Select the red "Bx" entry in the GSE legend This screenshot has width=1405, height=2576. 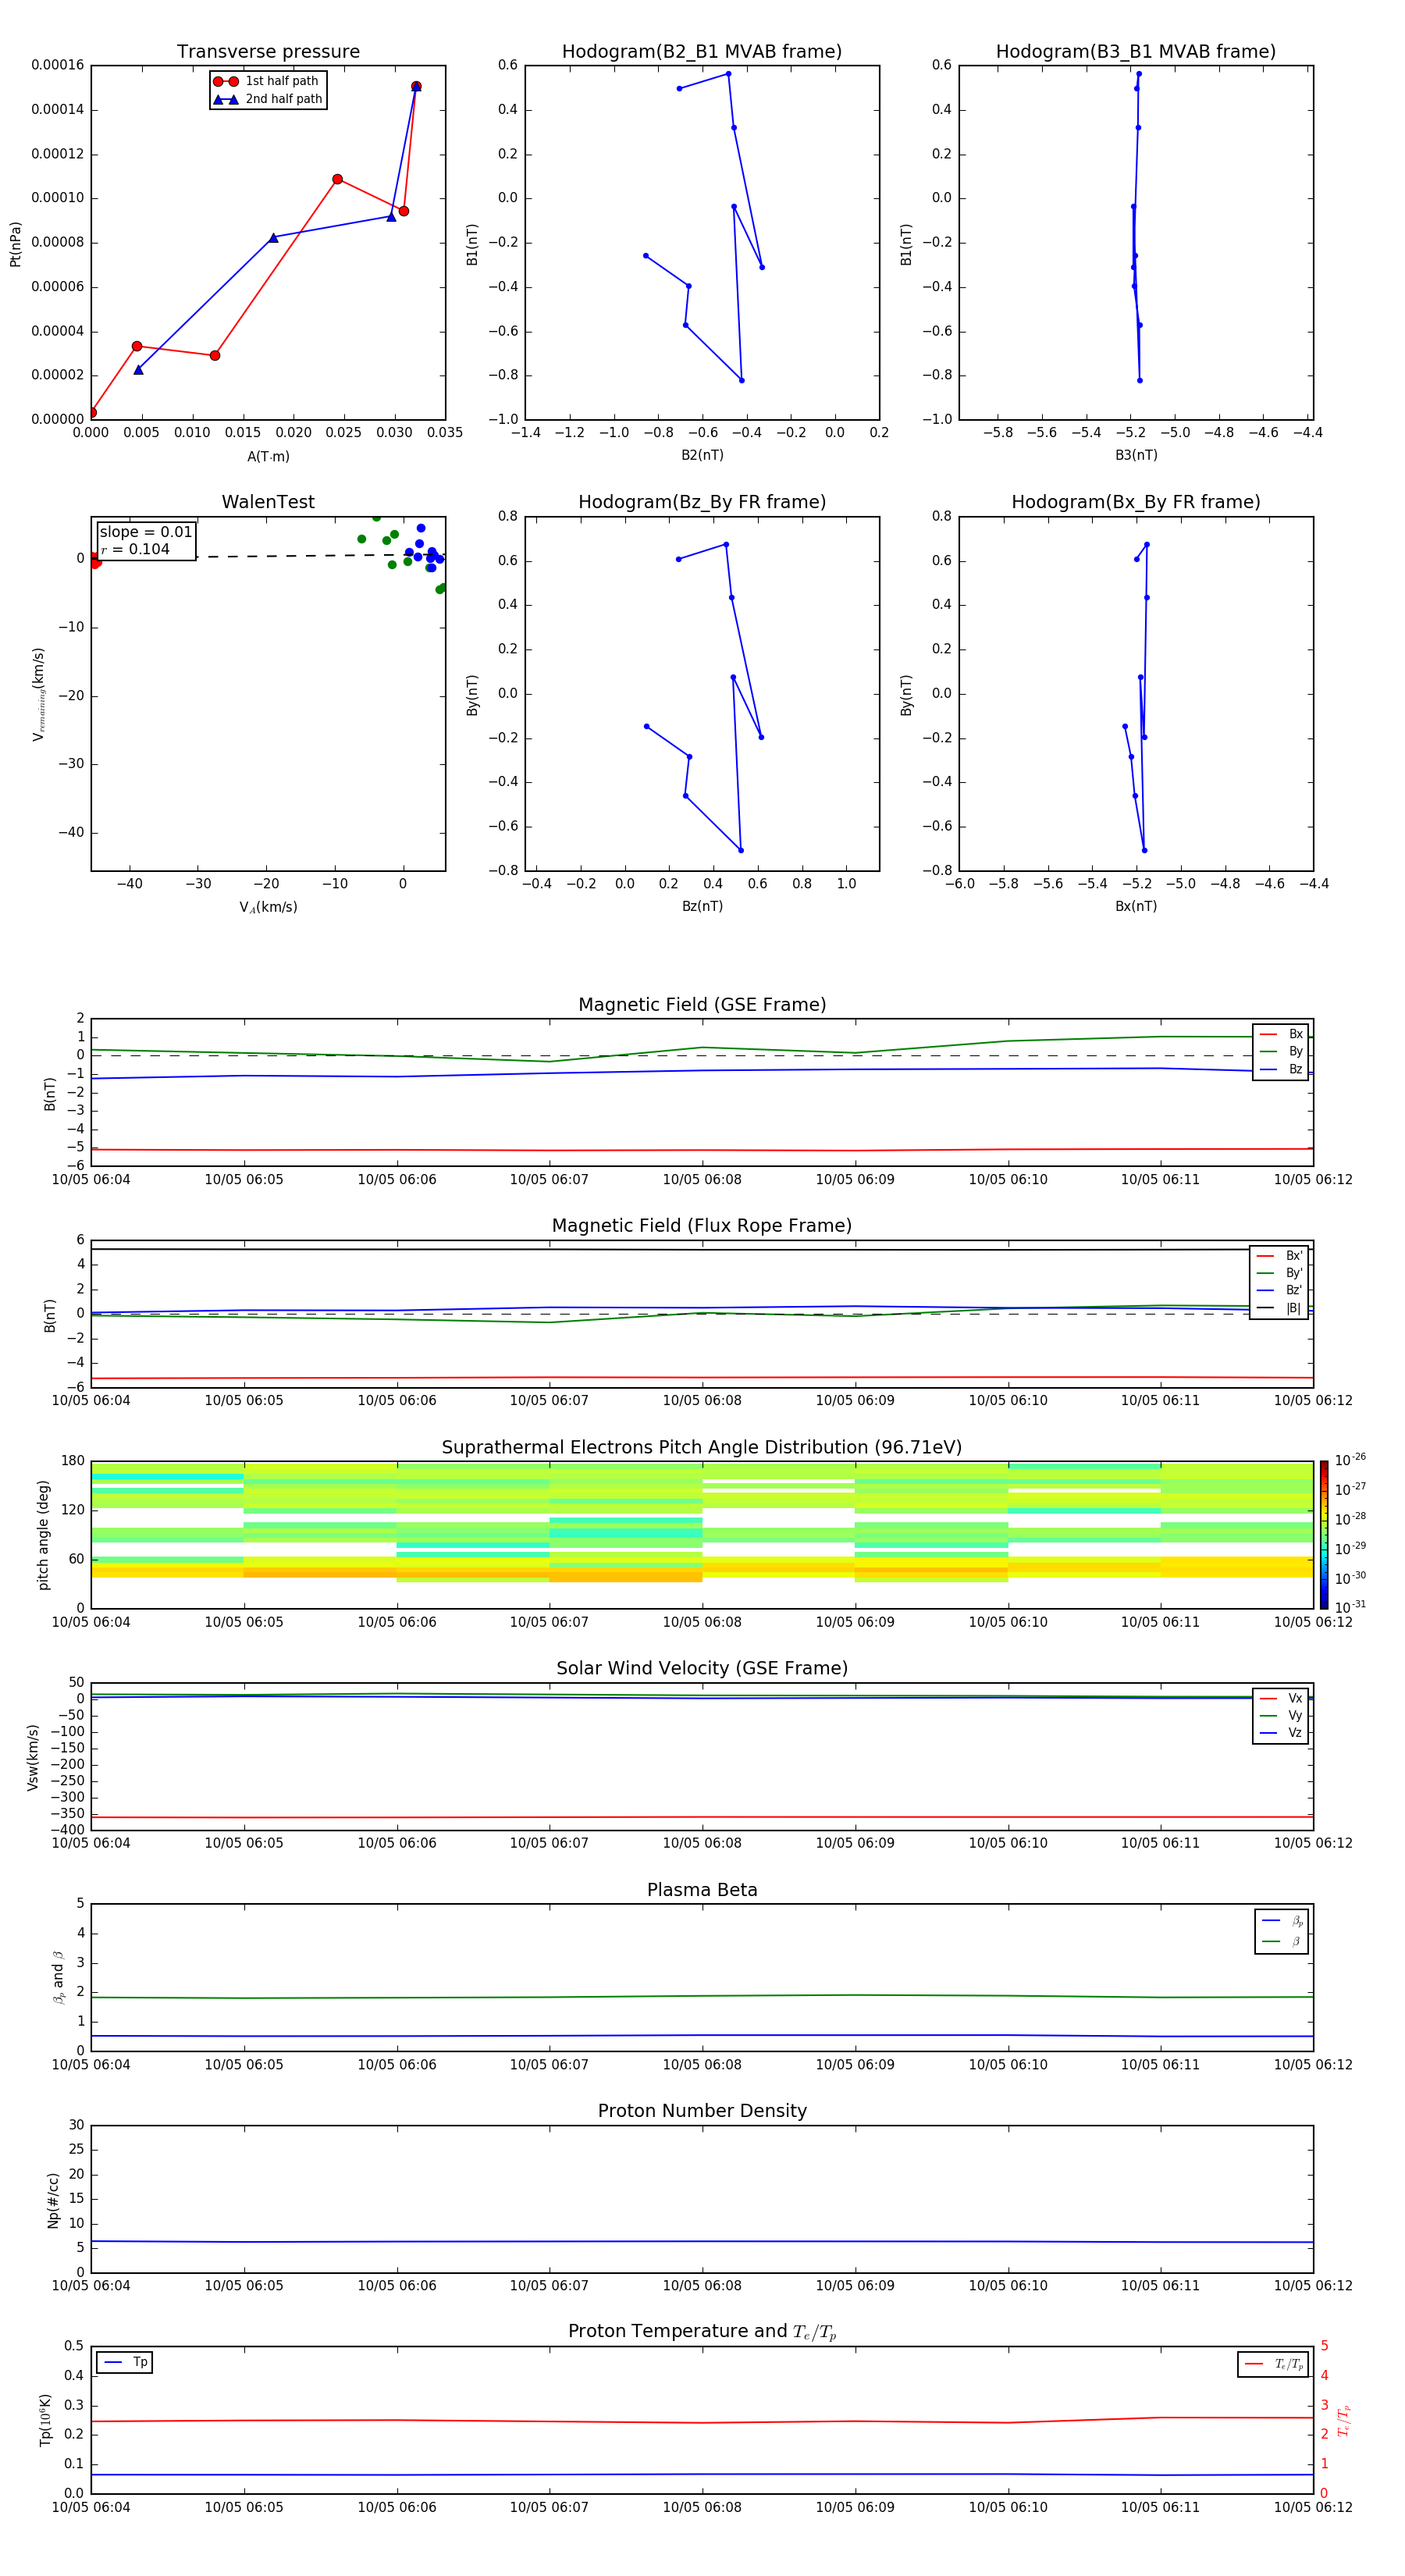pyautogui.click(x=1281, y=1034)
